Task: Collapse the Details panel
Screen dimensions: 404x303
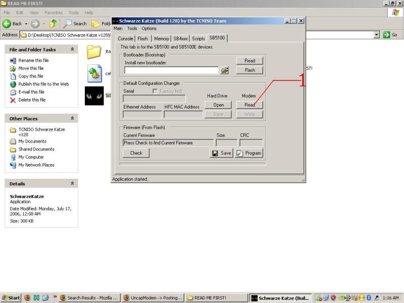Action: point(72,183)
